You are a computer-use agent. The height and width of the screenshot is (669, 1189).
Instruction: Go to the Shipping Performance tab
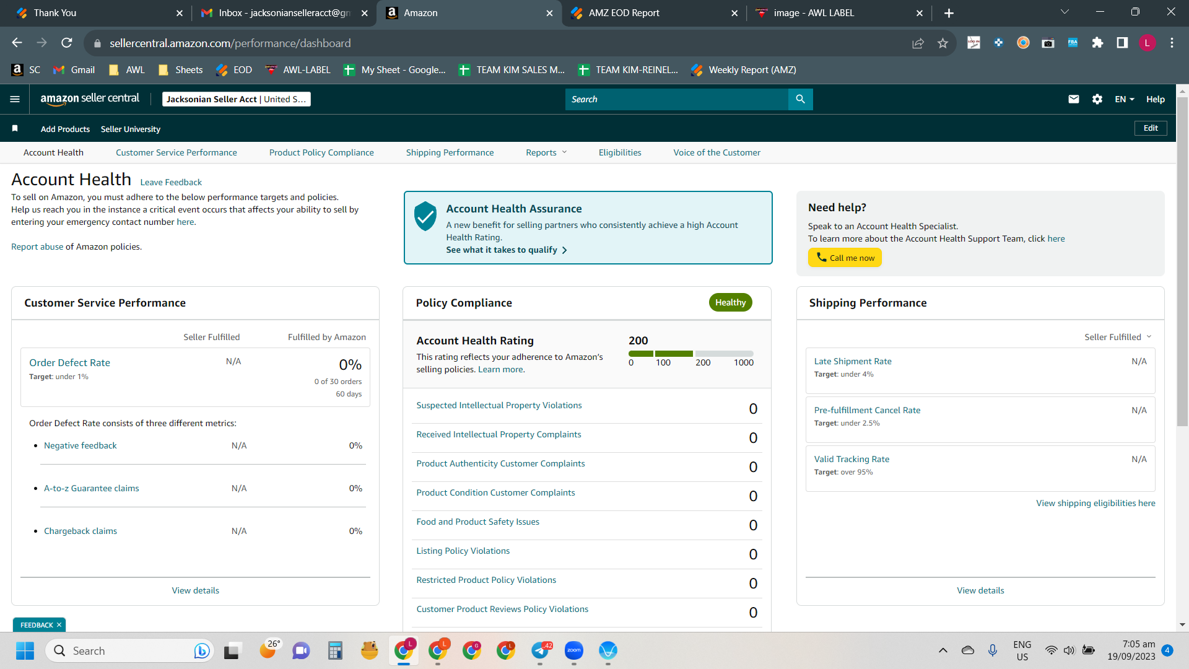[x=450, y=152]
